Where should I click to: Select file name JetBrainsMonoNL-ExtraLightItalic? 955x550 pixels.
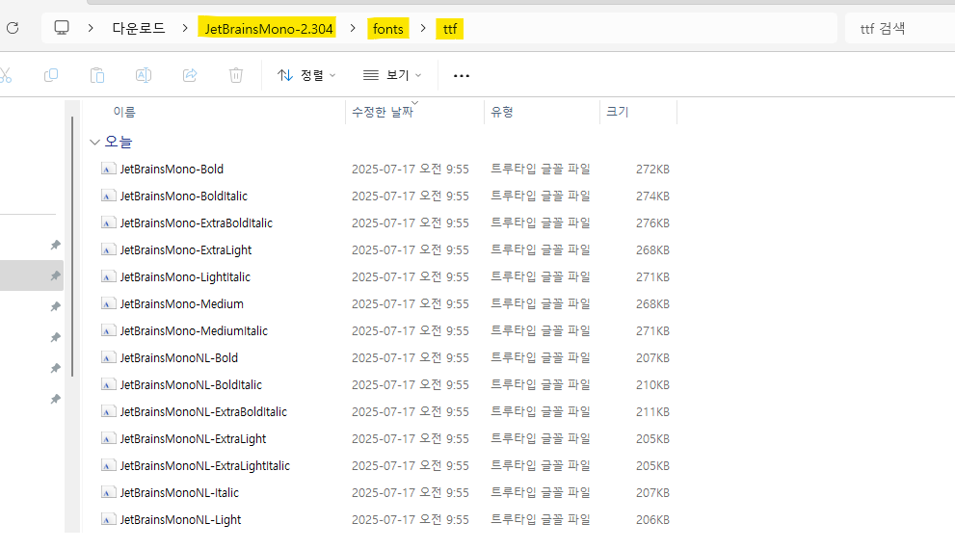coord(204,465)
